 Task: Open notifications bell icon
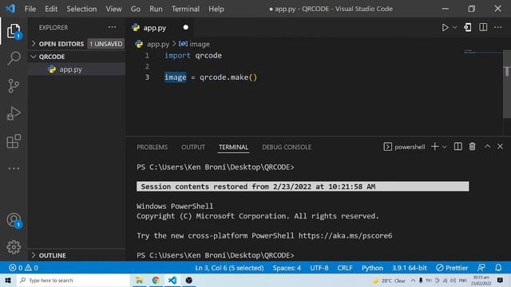(x=498, y=268)
